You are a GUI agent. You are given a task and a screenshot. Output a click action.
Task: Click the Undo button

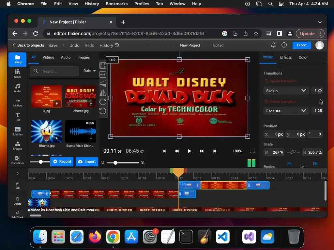pyautogui.click(x=74, y=45)
